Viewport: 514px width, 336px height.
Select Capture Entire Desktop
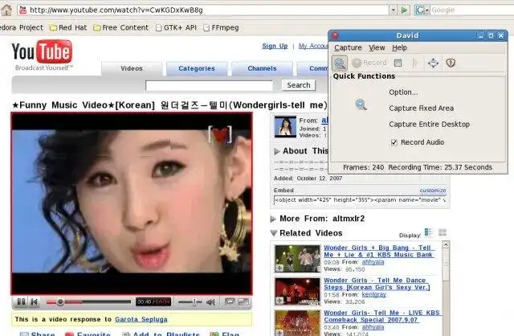point(429,124)
